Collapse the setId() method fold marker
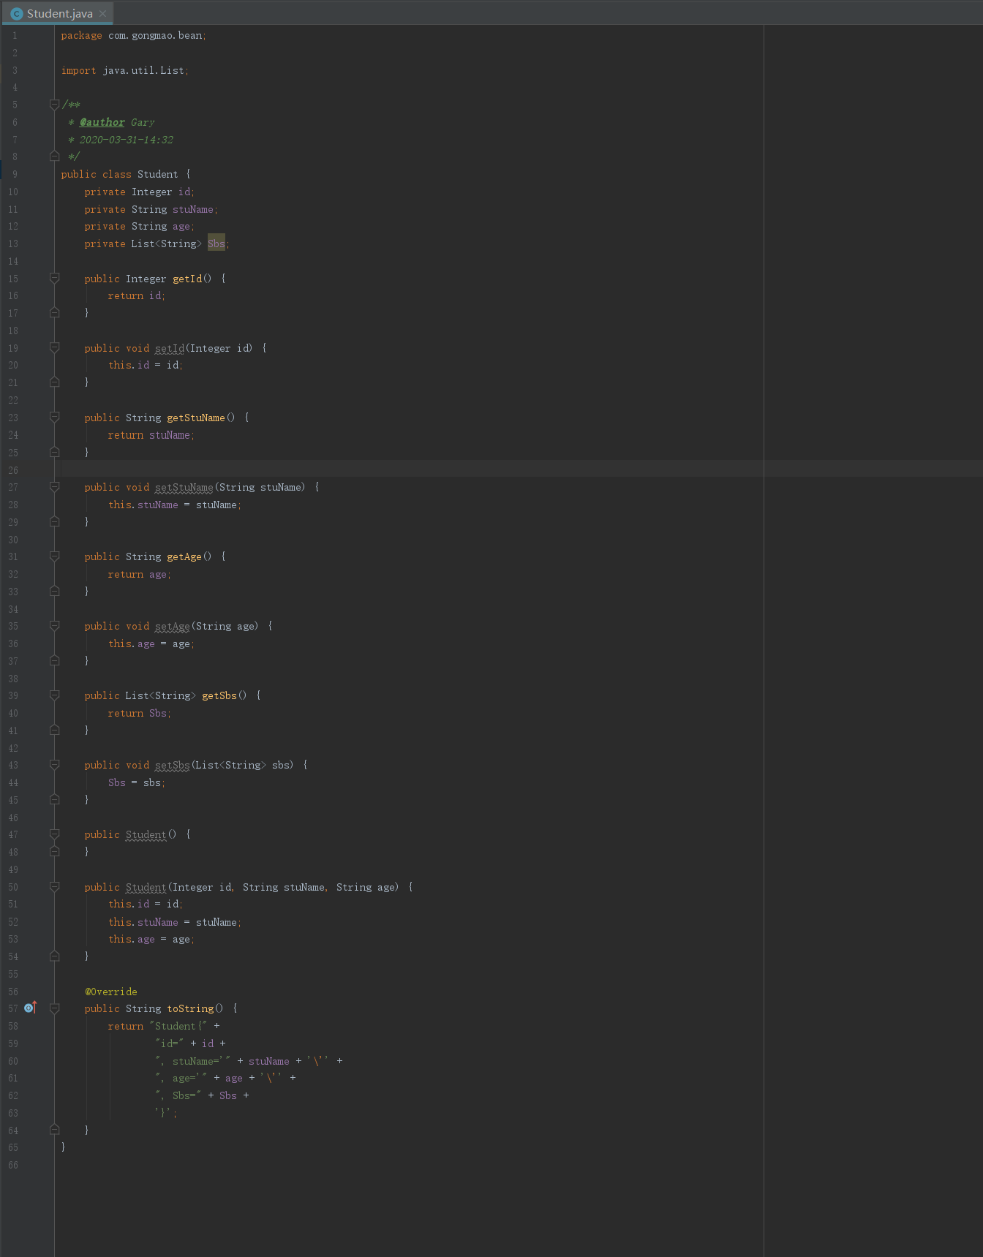 (54, 348)
